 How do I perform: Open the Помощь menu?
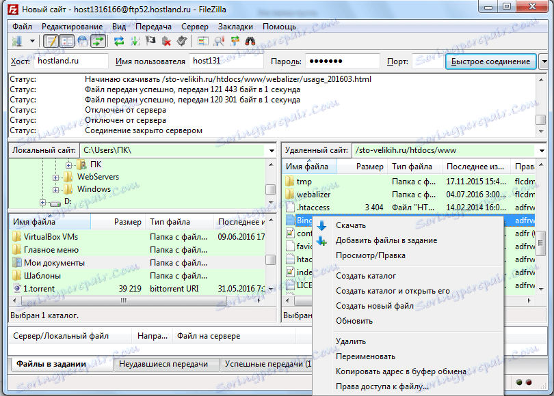pyautogui.click(x=279, y=27)
